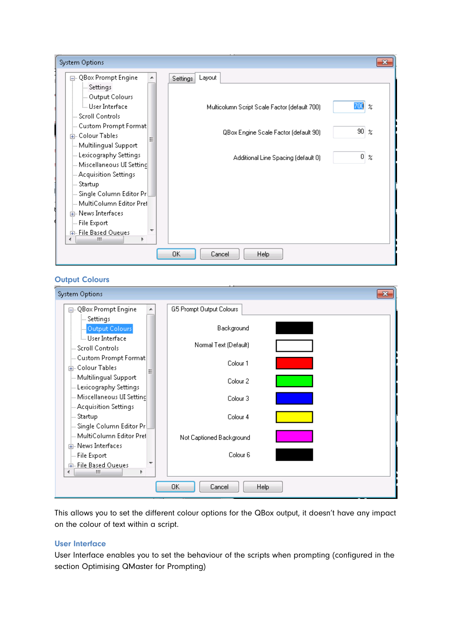The height and width of the screenshot is (639, 452).
Task: Select Lexicography Settings in upper dialog tree
Action: click(109, 155)
